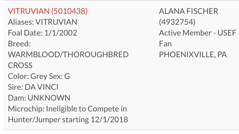This screenshot has width=239, height=134.
Task: Select the DA VINCI sire name
Action: (42, 87)
